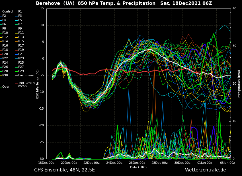The image size is (242, 176).
Task: Click the Precipitation (mm) axis label
Action: coord(239,84)
